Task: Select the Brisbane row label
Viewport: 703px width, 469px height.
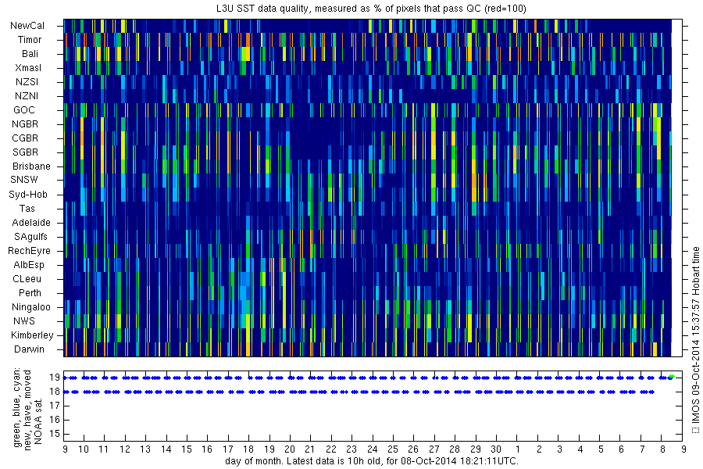Action: point(31,166)
